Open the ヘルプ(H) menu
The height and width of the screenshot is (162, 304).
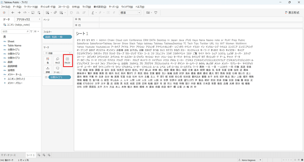tap(140, 7)
